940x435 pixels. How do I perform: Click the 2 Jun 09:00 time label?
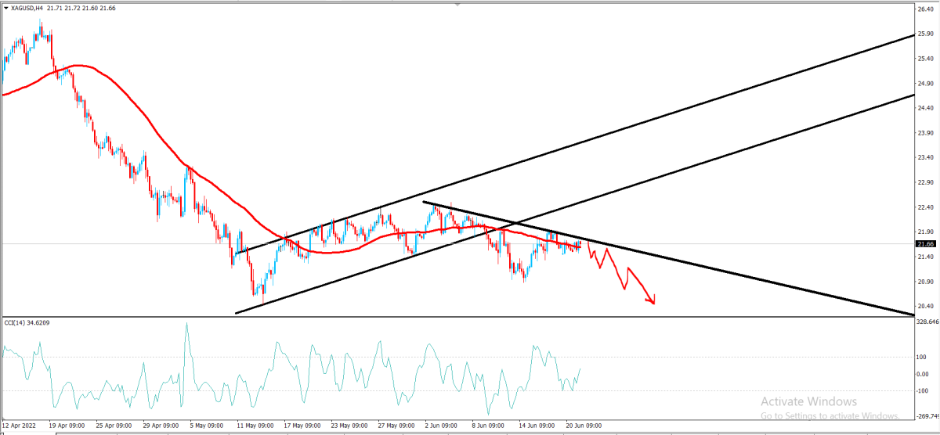tap(440, 426)
